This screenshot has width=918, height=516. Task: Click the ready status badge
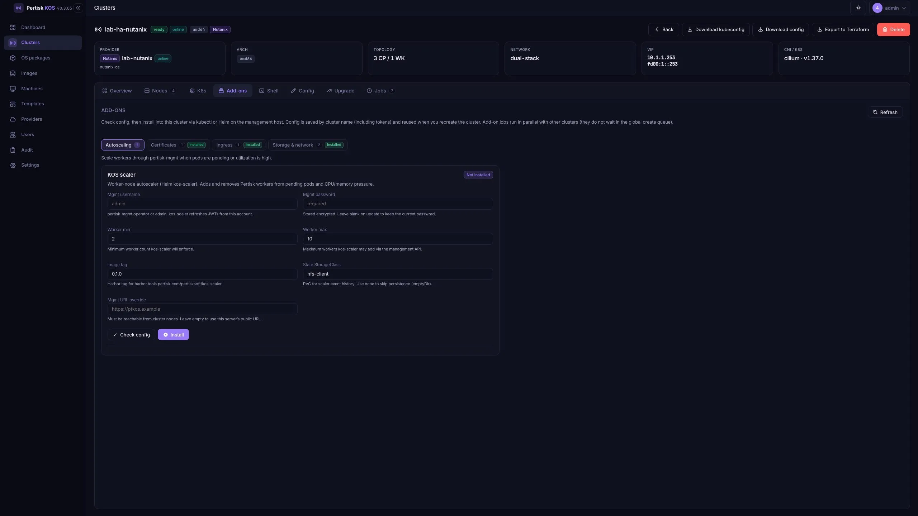click(159, 29)
